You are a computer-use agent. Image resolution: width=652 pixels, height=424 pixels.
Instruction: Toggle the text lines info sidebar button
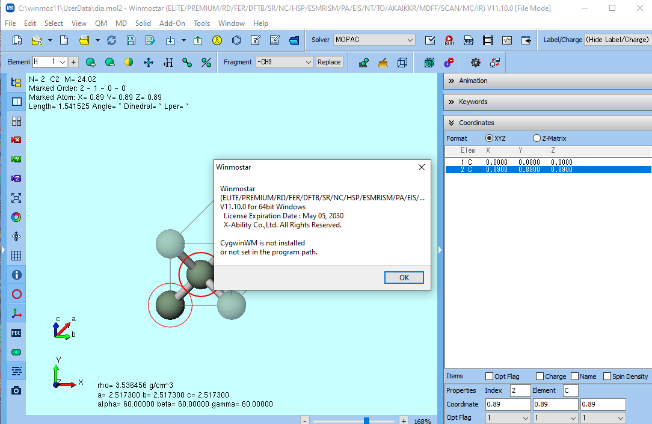tap(16, 371)
